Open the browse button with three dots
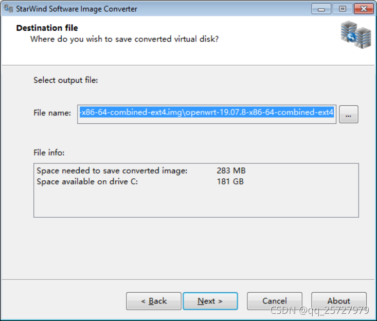 349,115
